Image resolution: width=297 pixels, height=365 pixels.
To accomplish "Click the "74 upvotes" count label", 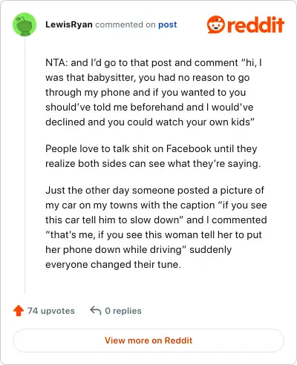I will tap(51, 311).
